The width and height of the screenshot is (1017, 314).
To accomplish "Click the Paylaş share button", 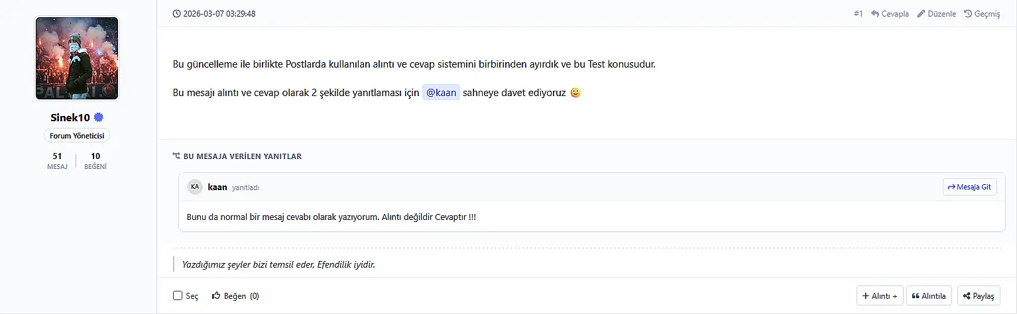I will (x=979, y=295).
